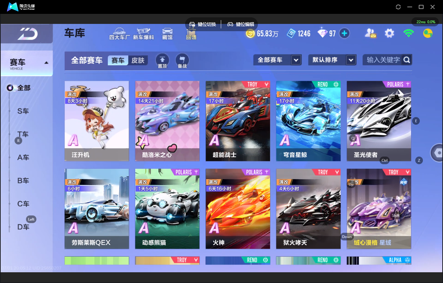Open the 藏馆 car collection icon
The image size is (443, 283).
tap(167, 34)
